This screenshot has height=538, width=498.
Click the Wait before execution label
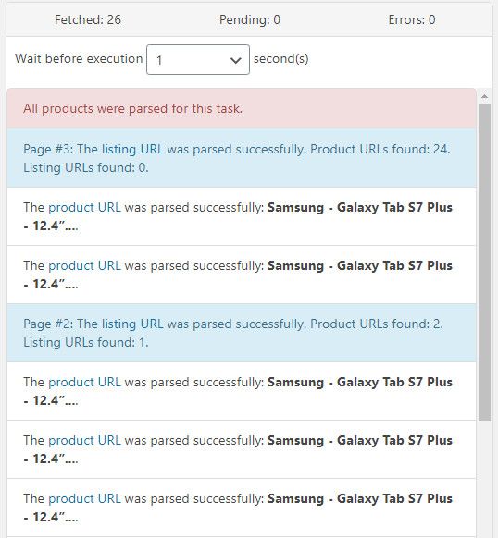pos(79,58)
